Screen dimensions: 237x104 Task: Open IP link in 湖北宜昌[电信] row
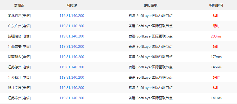tap(72, 16)
